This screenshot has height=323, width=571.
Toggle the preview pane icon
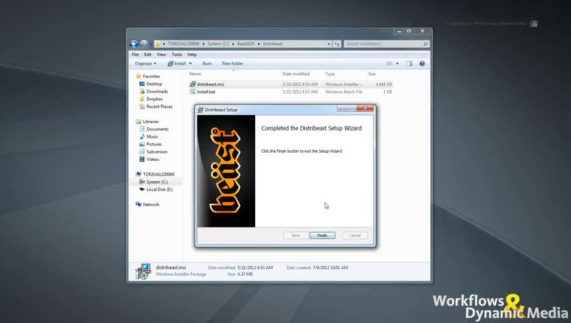click(x=409, y=64)
